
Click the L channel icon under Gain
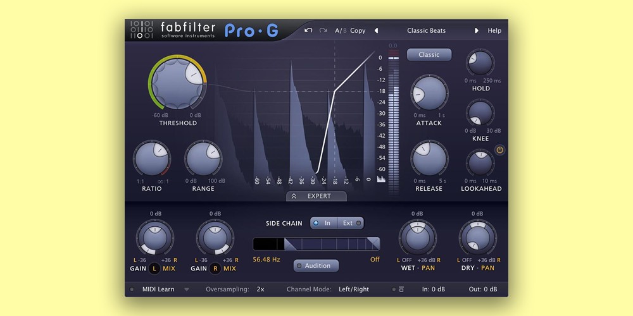pyautogui.click(x=154, y=269)
